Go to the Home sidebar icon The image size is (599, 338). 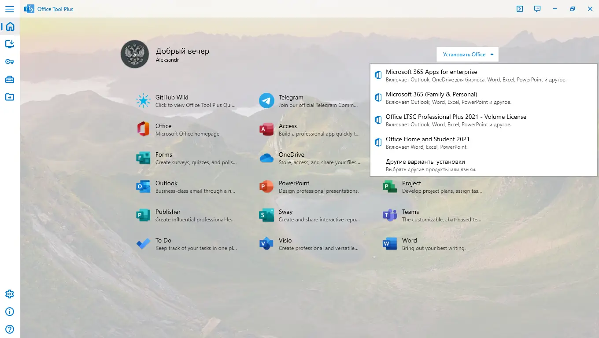(x=10, y=26)
